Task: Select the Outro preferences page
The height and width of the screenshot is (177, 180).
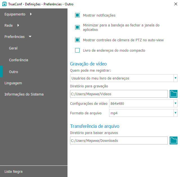Action: tap(13, 72)
